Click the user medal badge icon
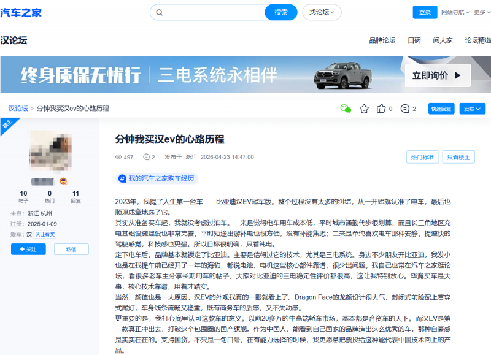The width and height of the screenshot is (491, 355). click(64, 181)
